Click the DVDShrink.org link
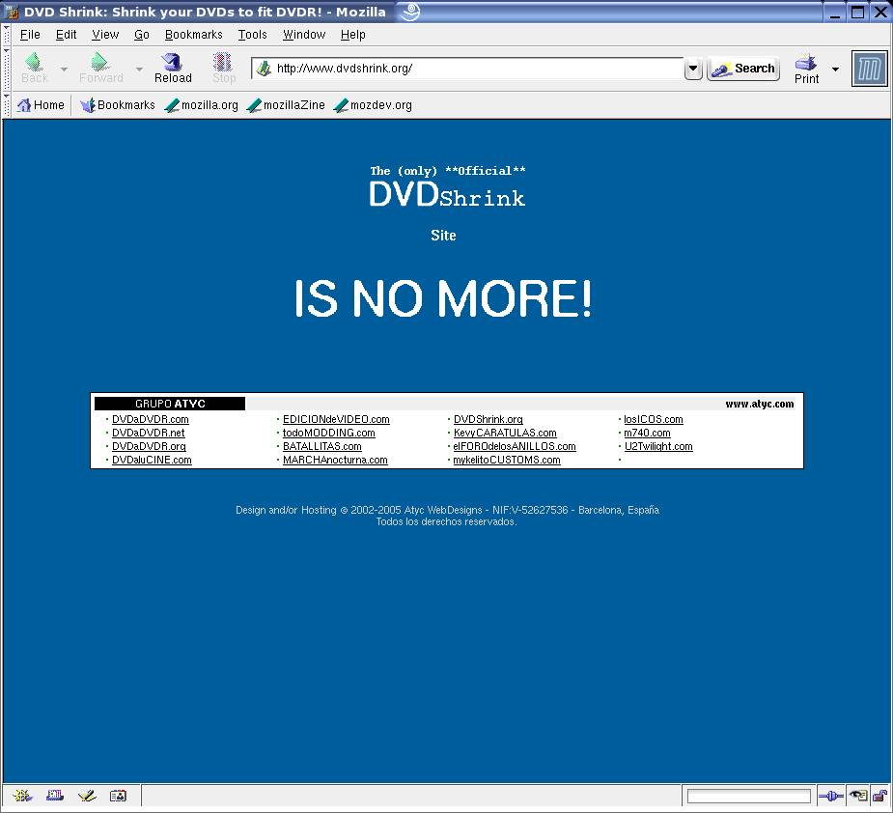The image size is (893, 813). 488,419
